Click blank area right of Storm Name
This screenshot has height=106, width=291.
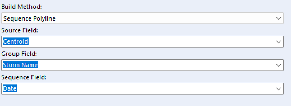point(156,65)
